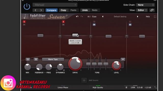Click the FREQ knob
Screen dimensions: 163x91
click(x=49, y=67)
